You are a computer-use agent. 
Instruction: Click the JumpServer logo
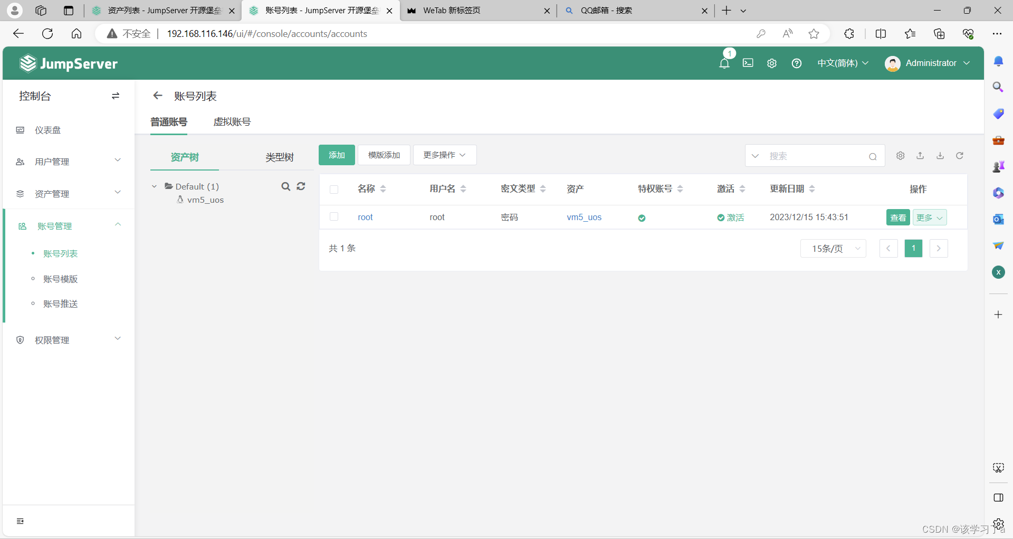click(x=69, y=63)
